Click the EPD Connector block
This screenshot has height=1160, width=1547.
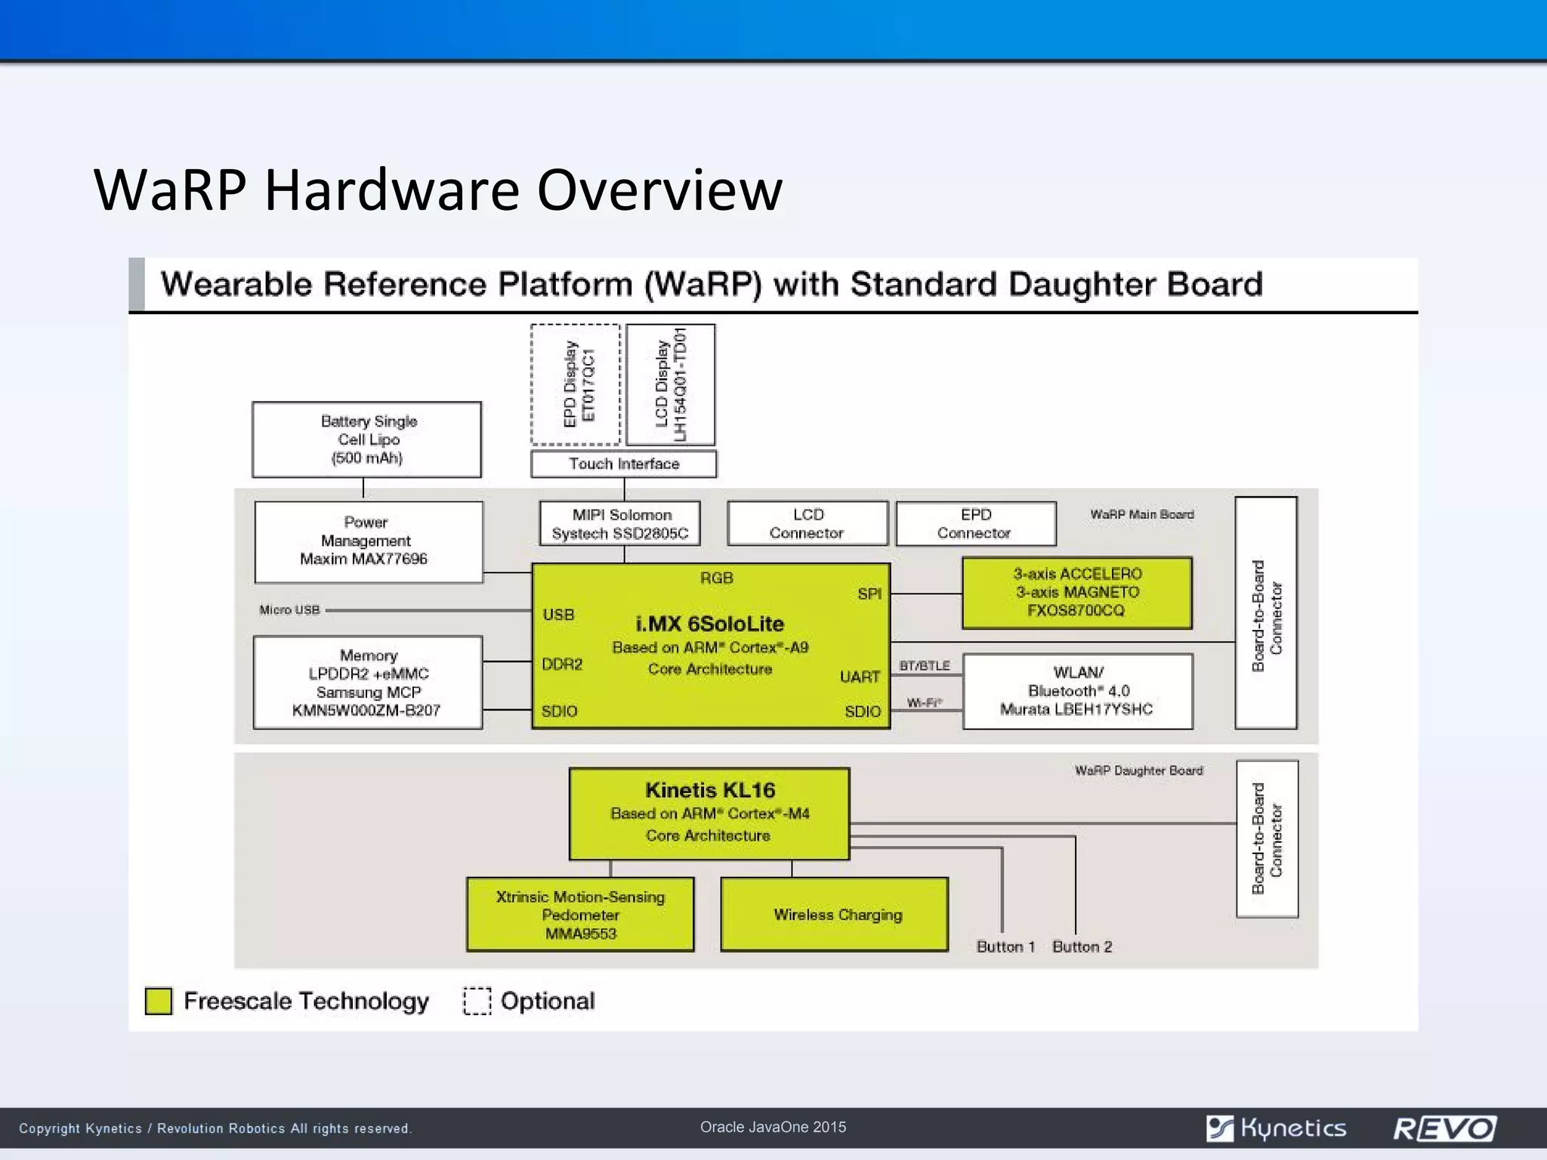click(x=976, y=523)
